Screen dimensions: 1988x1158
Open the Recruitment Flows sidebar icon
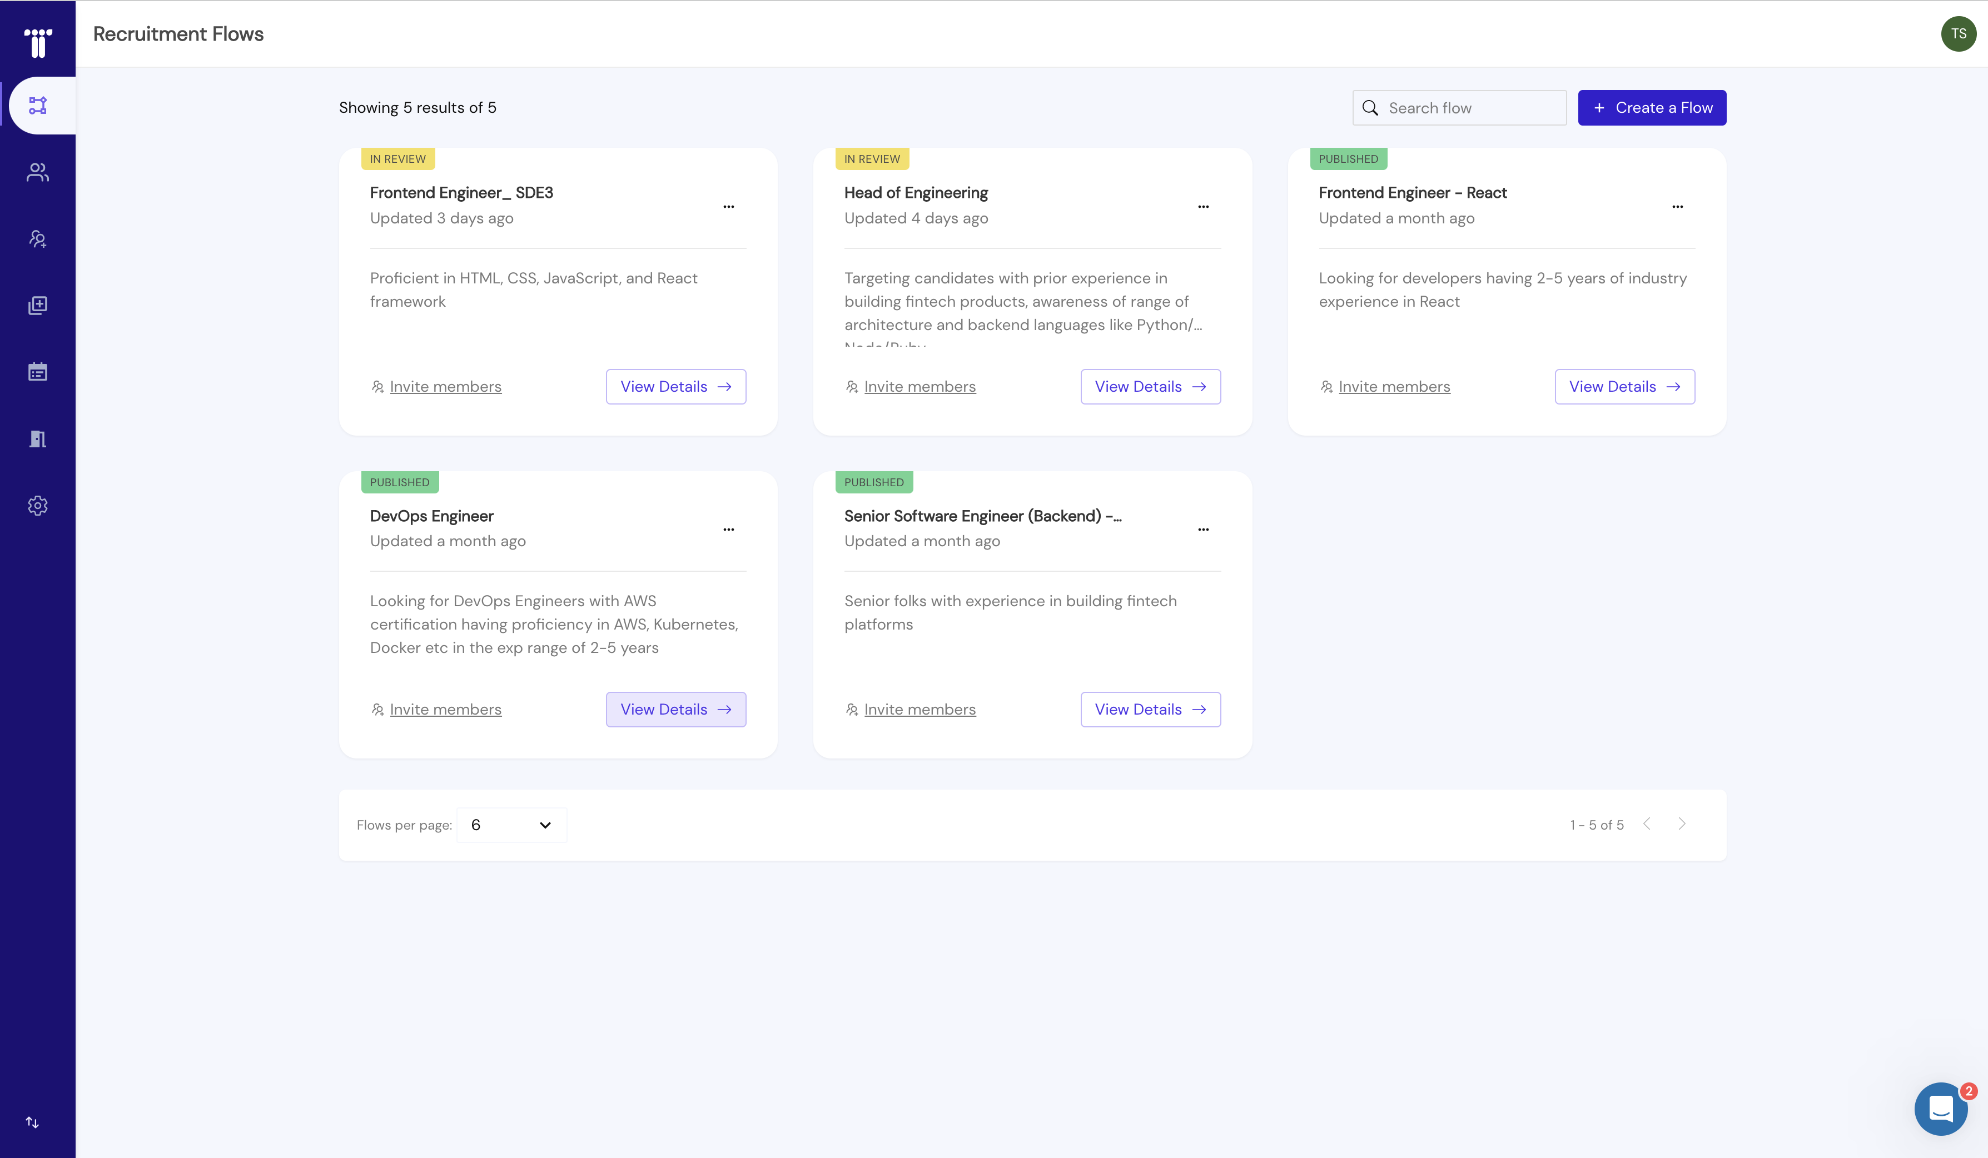(38, 106)
